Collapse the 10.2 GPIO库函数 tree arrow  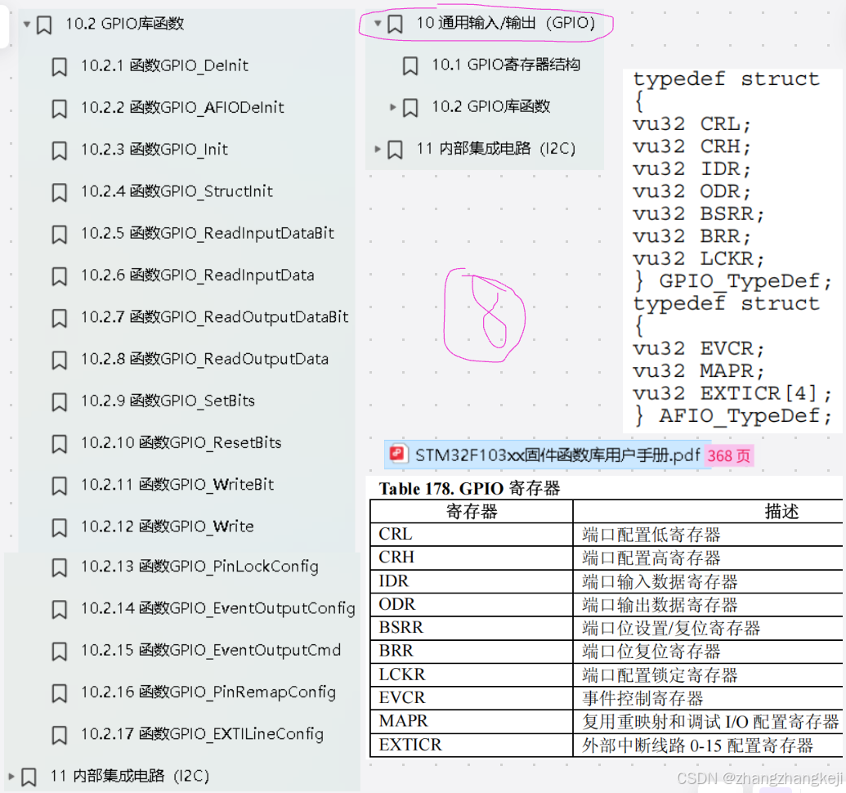pyautogui.click(x=26, y=25)
